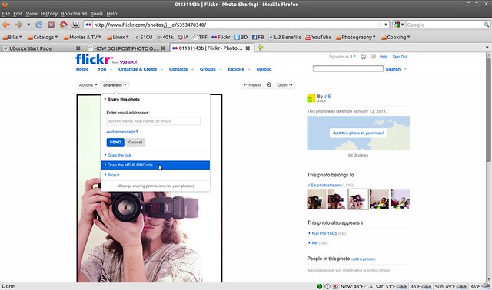Click the bookmark star in address bar

(380, 25)
